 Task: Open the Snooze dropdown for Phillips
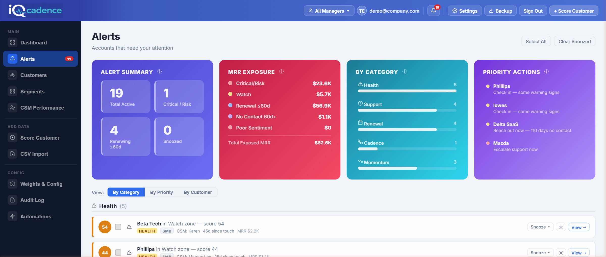tap(540, 252)
